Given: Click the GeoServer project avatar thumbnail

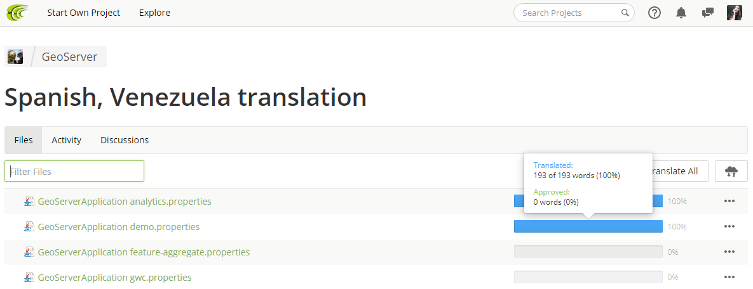Looking at the screenshot, I should [15, 56].
